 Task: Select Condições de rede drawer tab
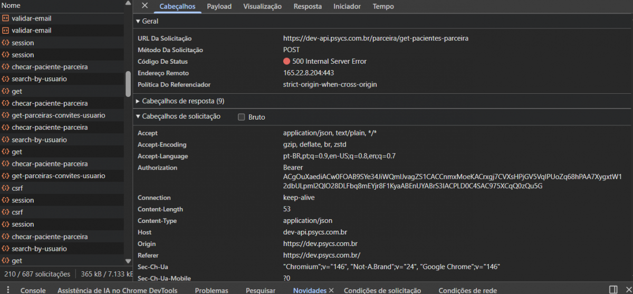click(467, 290)
